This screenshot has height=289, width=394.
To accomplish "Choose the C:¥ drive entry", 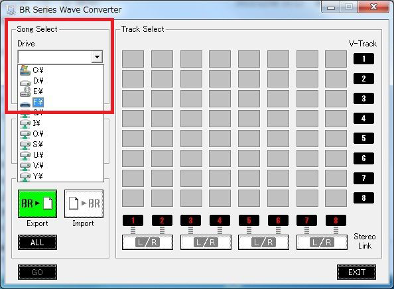I will tap(60, 70).
